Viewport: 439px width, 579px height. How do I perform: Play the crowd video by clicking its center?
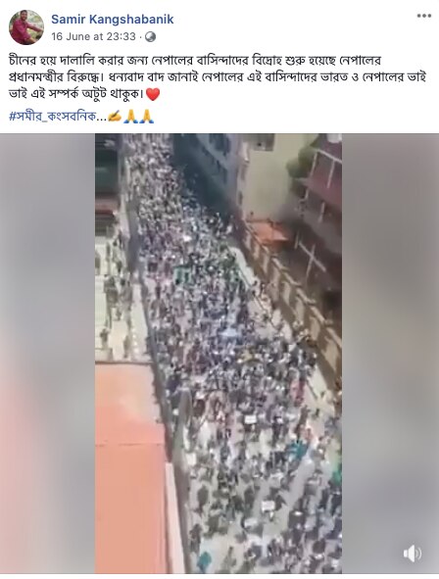click(219, 354)
